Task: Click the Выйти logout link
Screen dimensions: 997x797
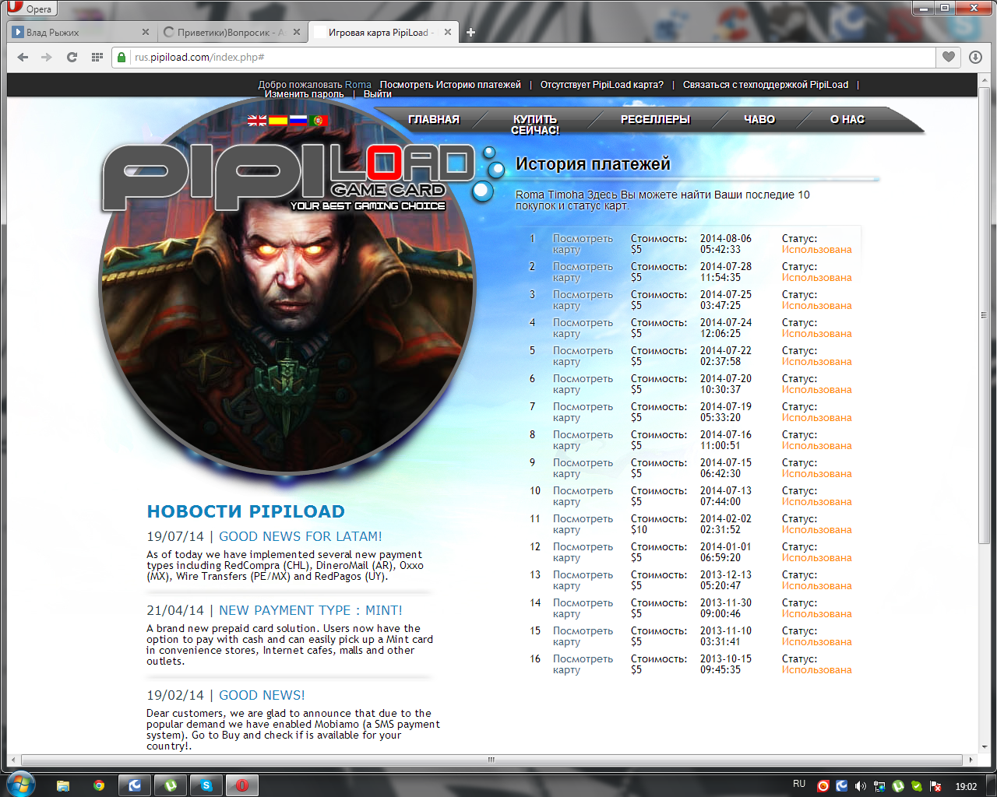Action: tap(377, 94)
